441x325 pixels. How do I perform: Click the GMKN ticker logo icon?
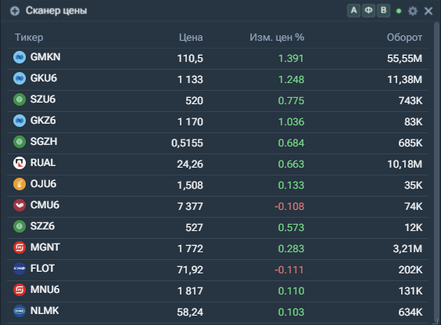click(x=20, y=57)
